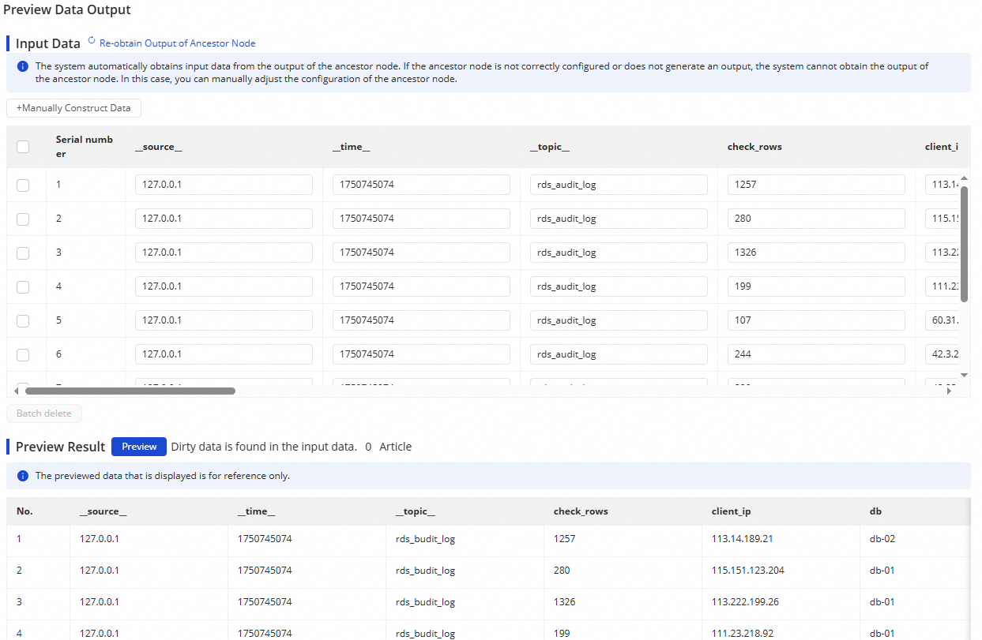Select the checkbox for row 4
Image resolution: width=982 pixels, height=640 pixels.
pos(23,286)
